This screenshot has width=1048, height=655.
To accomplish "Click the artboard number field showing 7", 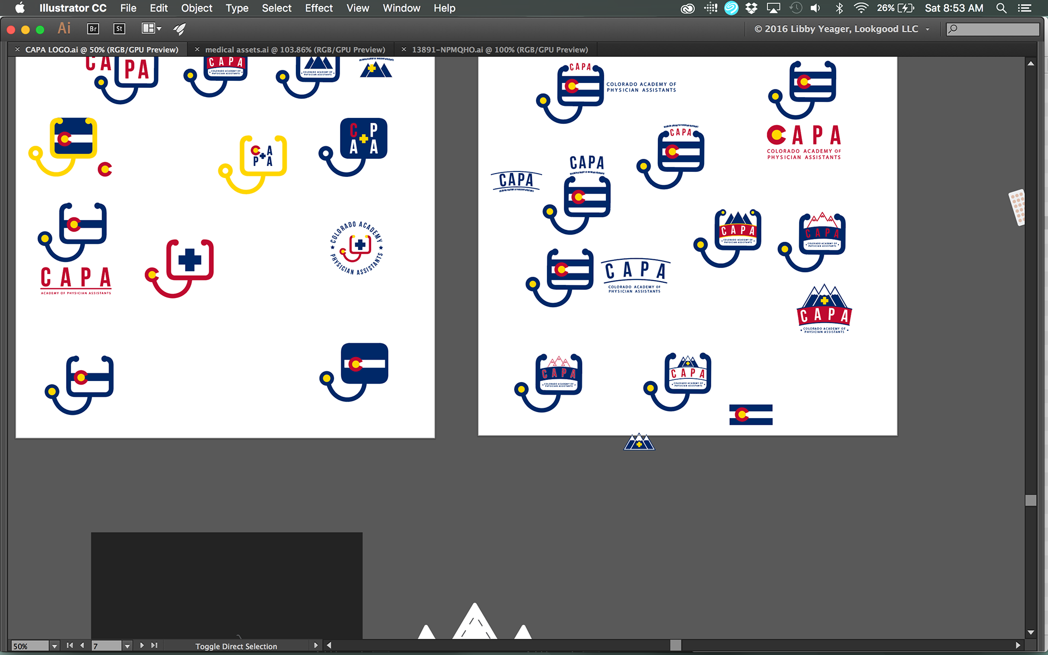I will tap(106, 646).
